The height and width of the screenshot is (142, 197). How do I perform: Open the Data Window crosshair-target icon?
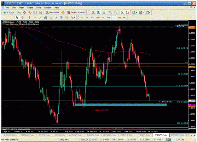(x=25, y=12)
